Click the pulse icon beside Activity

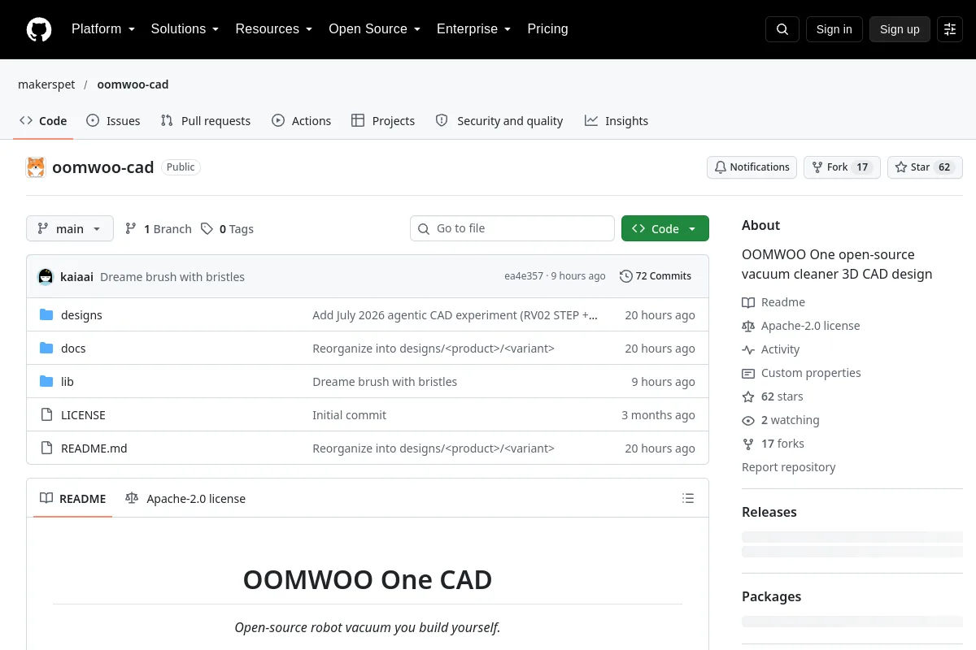coord(748,349)
